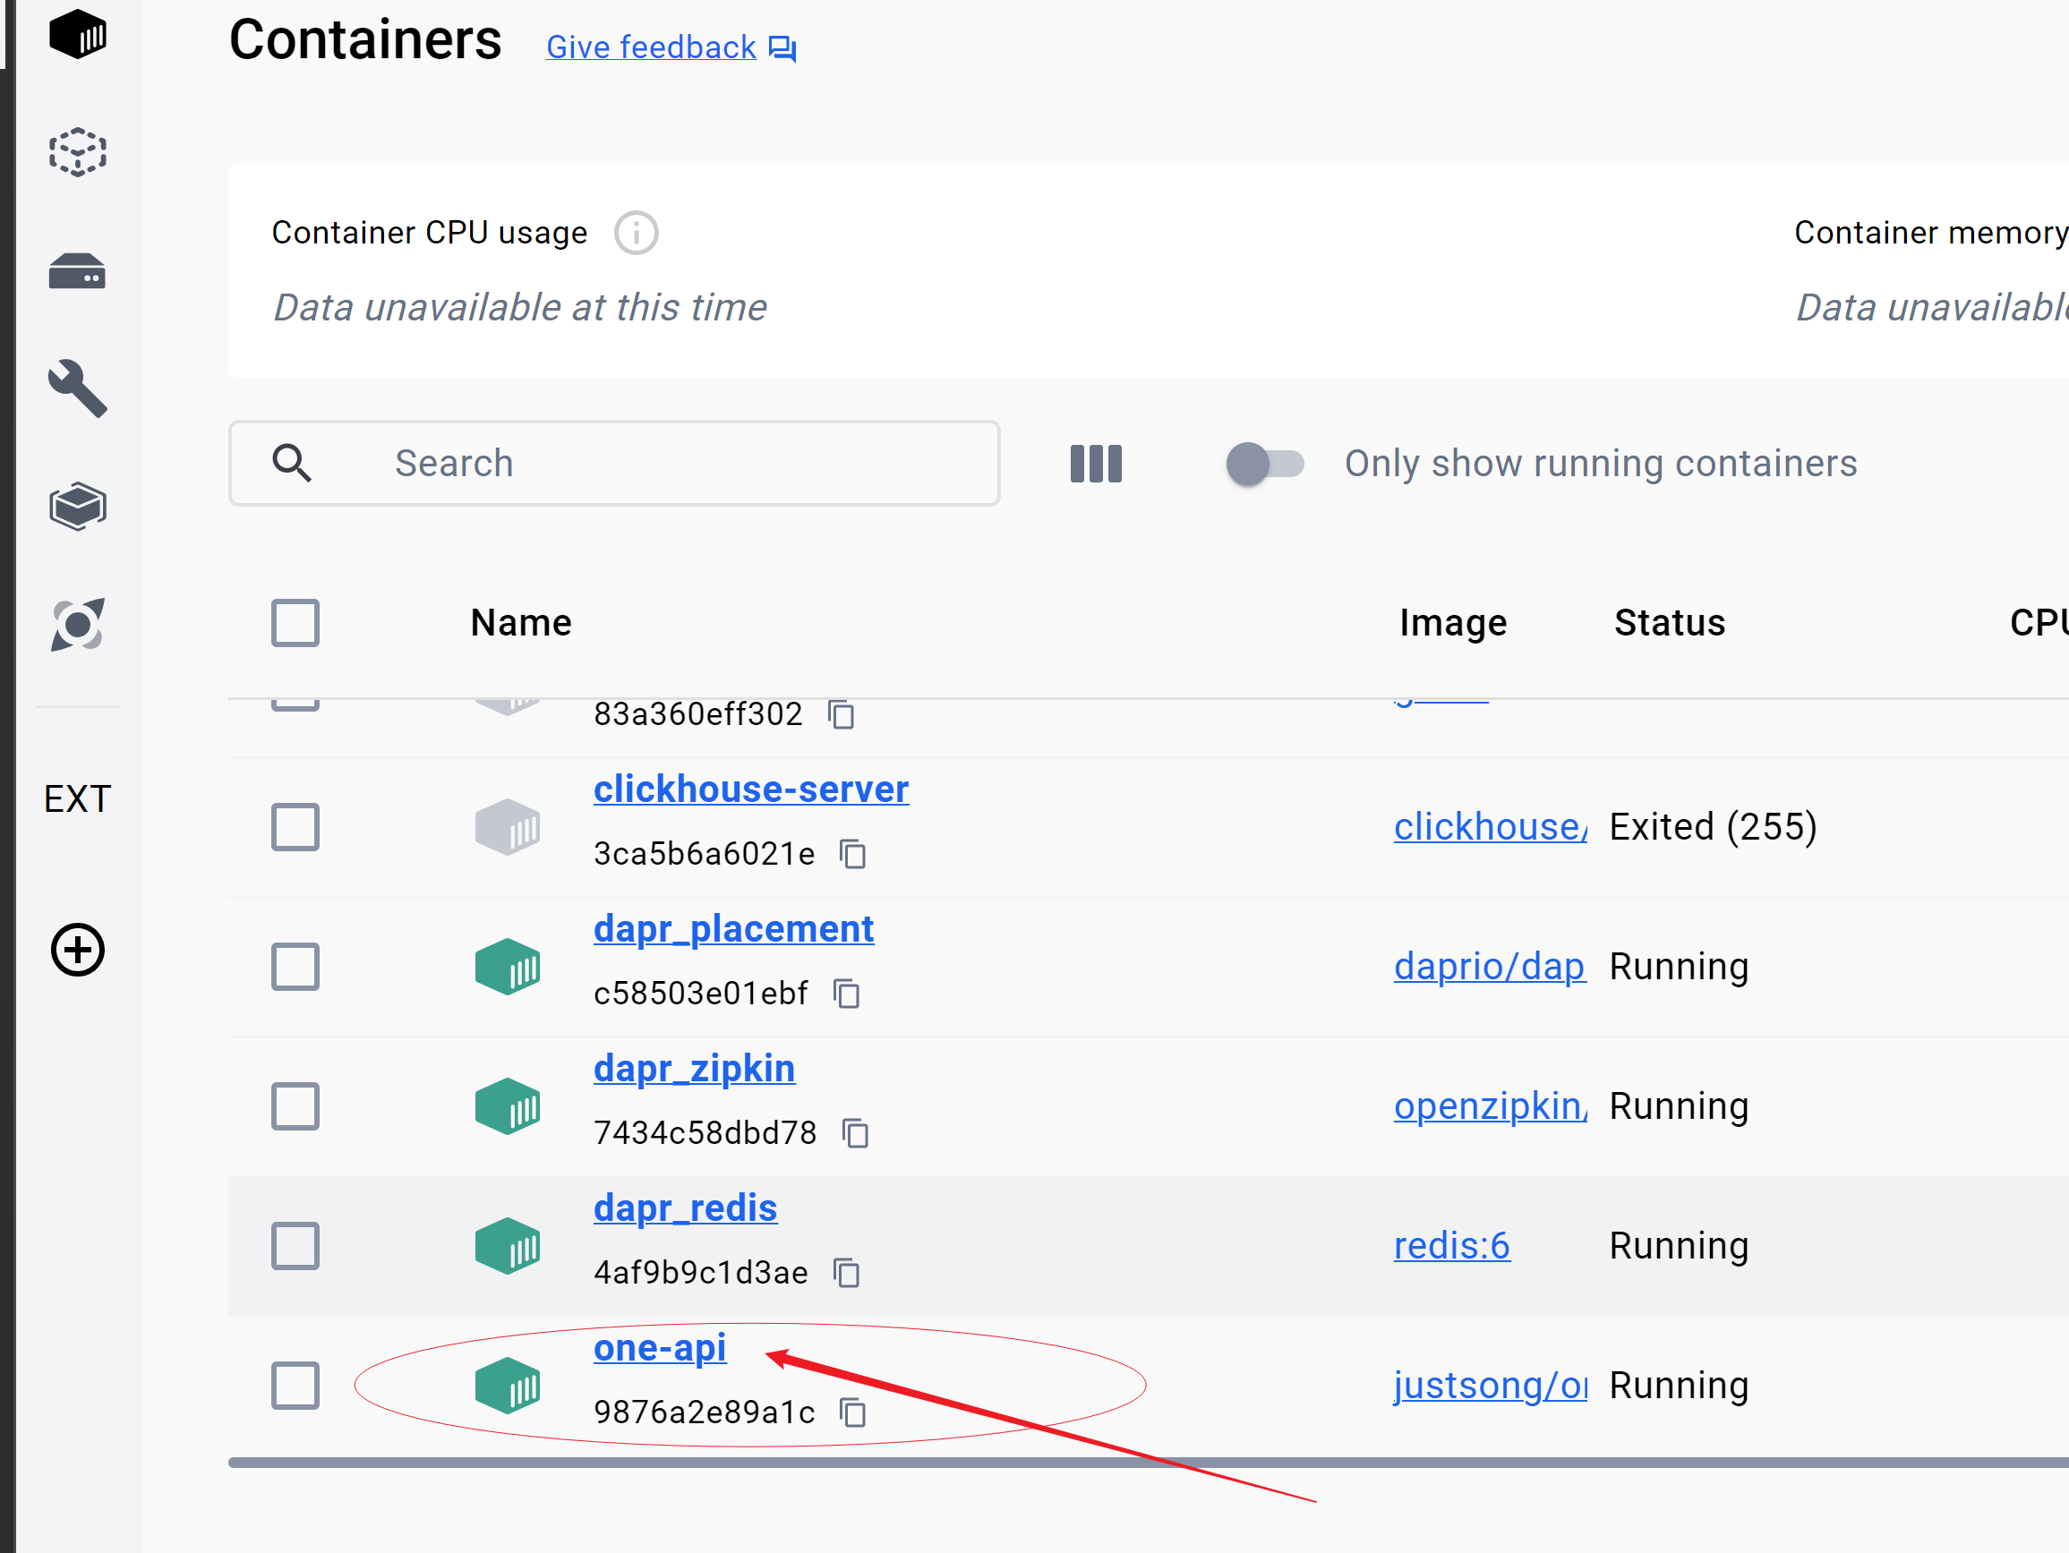This screenshot has height=1553, width=2069.
Task: Open the Dev Environments sidebar icon
Action: (78, 507)
